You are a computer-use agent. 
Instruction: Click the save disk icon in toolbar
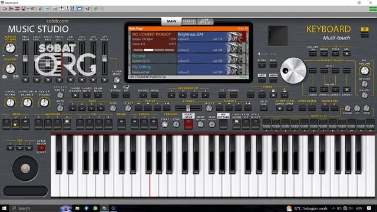(24, 9)
